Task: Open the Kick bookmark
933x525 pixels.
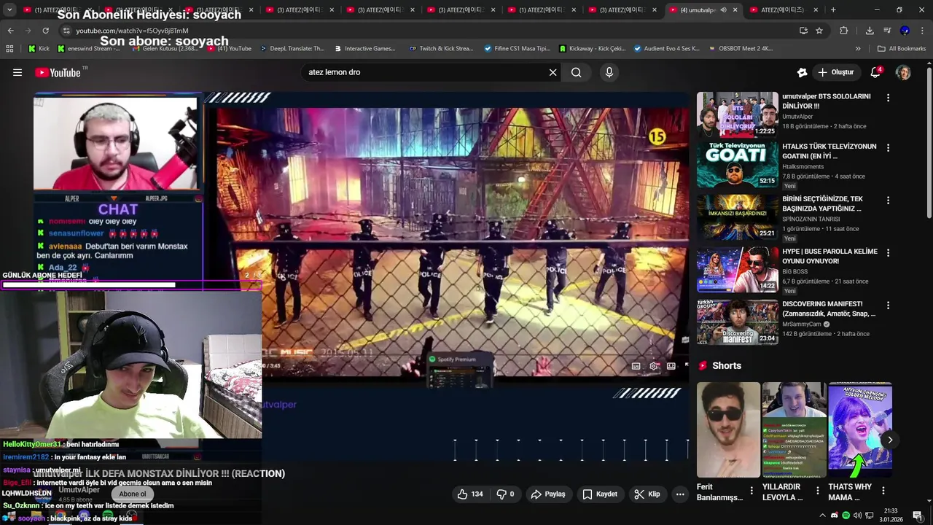Action: pyautogui.click(x=39, y=49)
